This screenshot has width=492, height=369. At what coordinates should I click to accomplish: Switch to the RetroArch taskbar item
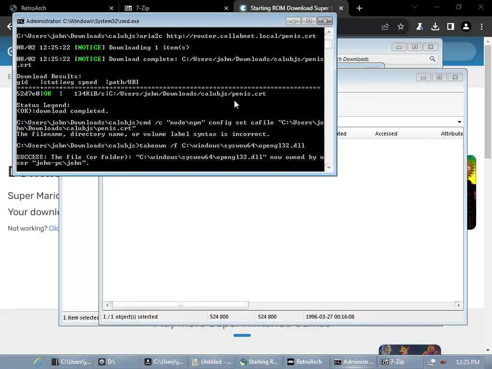coord(305,362)
